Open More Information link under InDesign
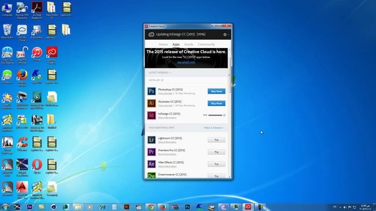Viewport: 376px width, 211px height. coord(167,118)
